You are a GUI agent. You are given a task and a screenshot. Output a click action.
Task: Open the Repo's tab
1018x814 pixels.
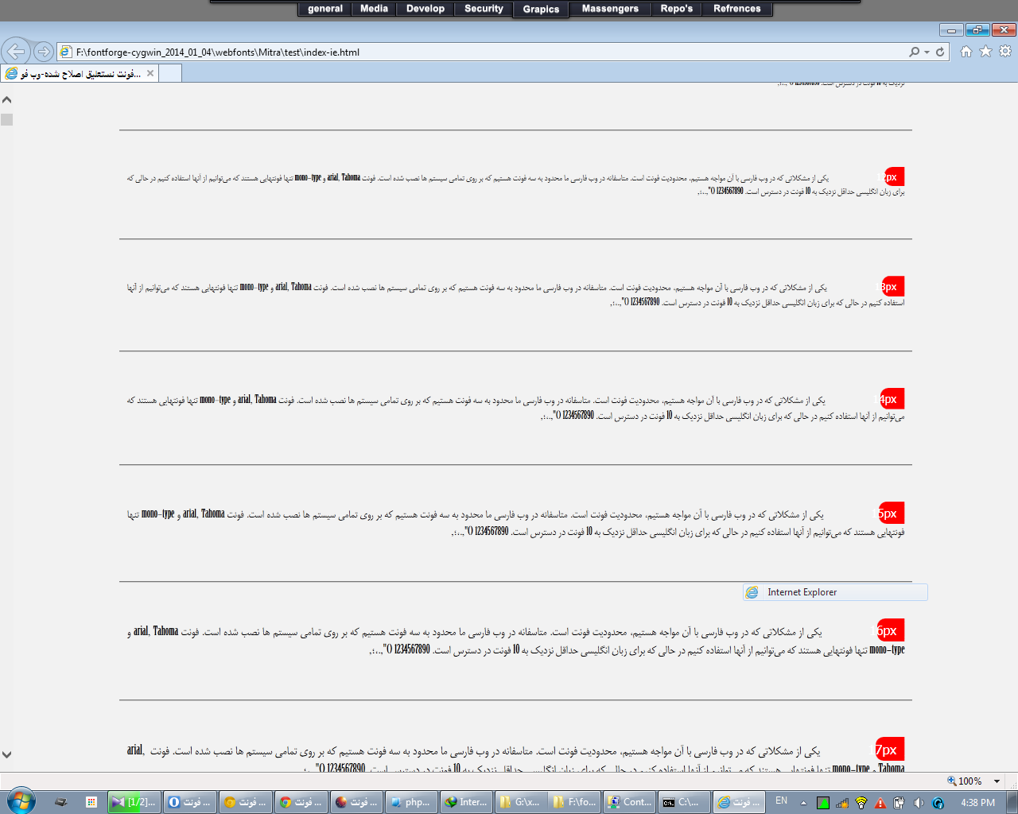[x=676, y=9]
